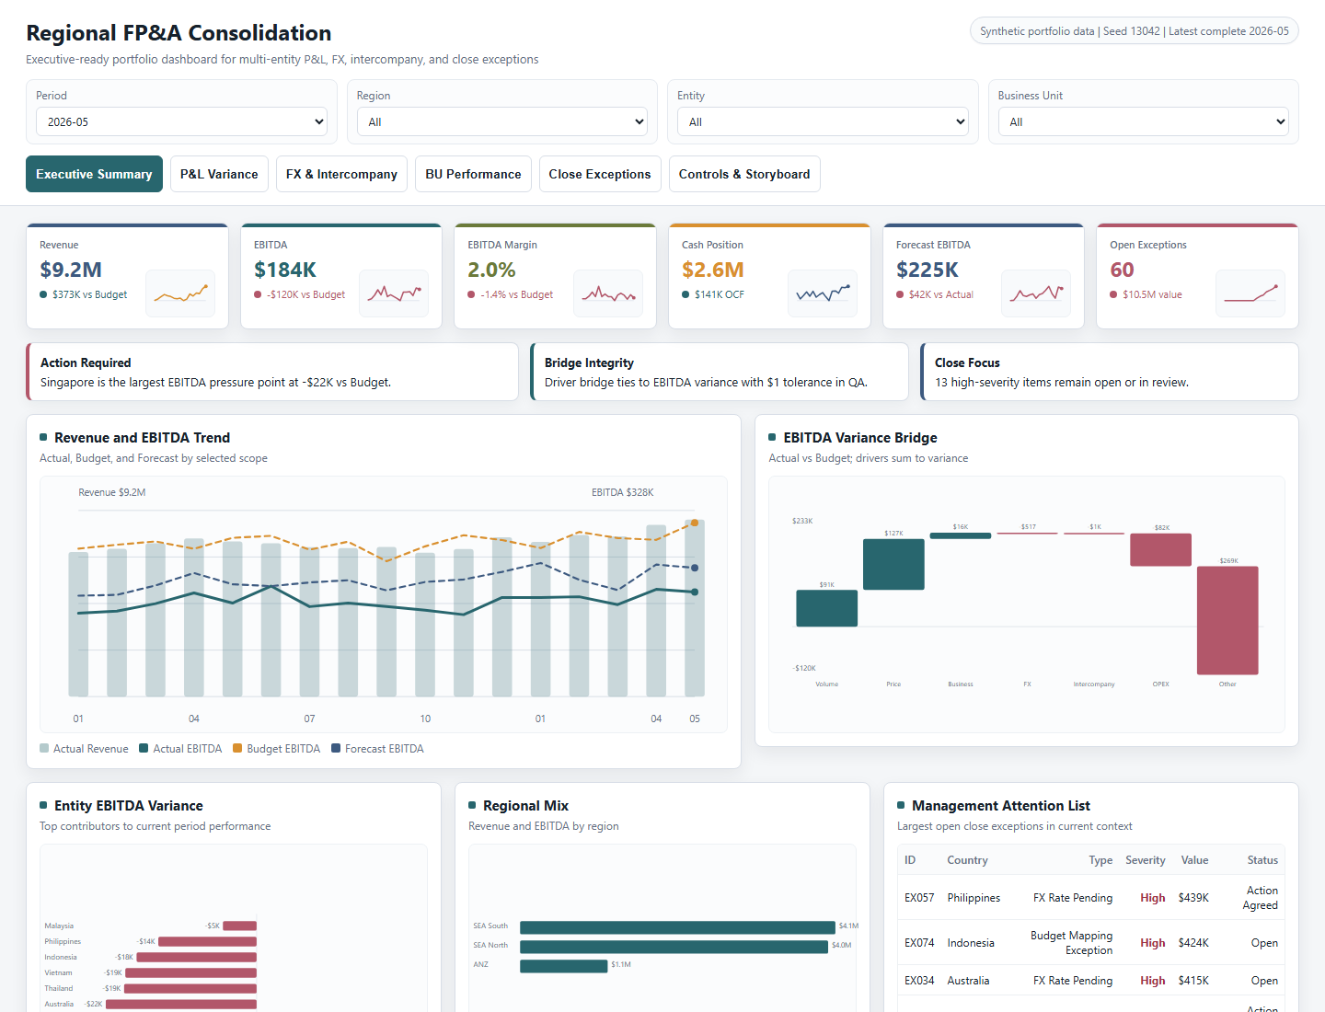Image resolution: width=1325 pixels, height=1012 pixels.
Task: Select exception row EX074
Action: 1091,942
